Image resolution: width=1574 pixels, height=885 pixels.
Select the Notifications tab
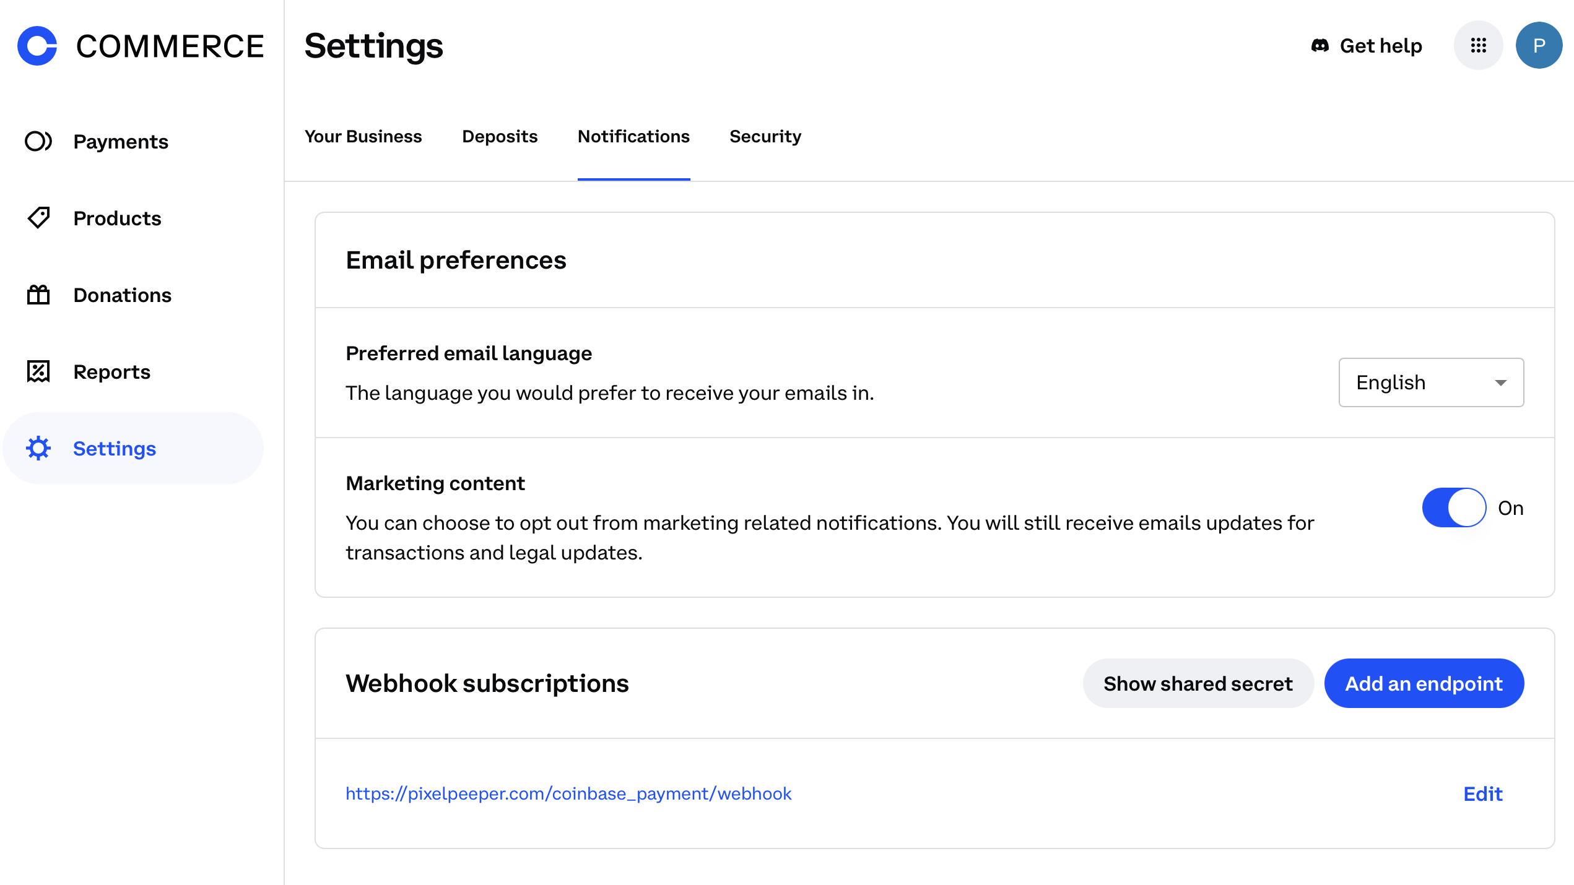point(633,136)
